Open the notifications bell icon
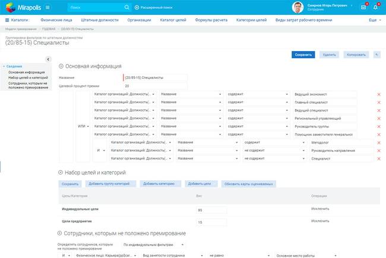386x258 pixels. pyautogui.click(x=375, y=7)
